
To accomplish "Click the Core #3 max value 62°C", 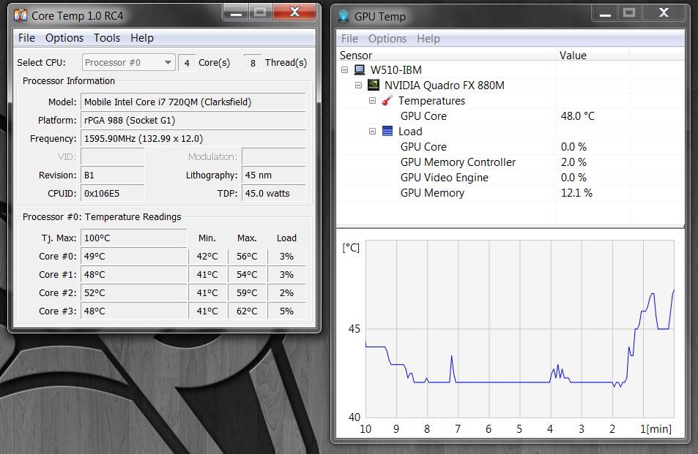I will (x=247, y=311).
